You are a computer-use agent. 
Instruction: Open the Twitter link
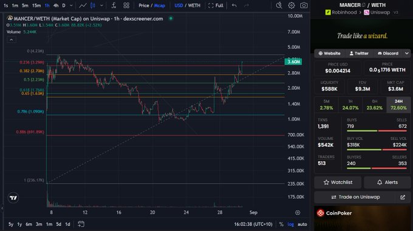[x=359, y=53]
